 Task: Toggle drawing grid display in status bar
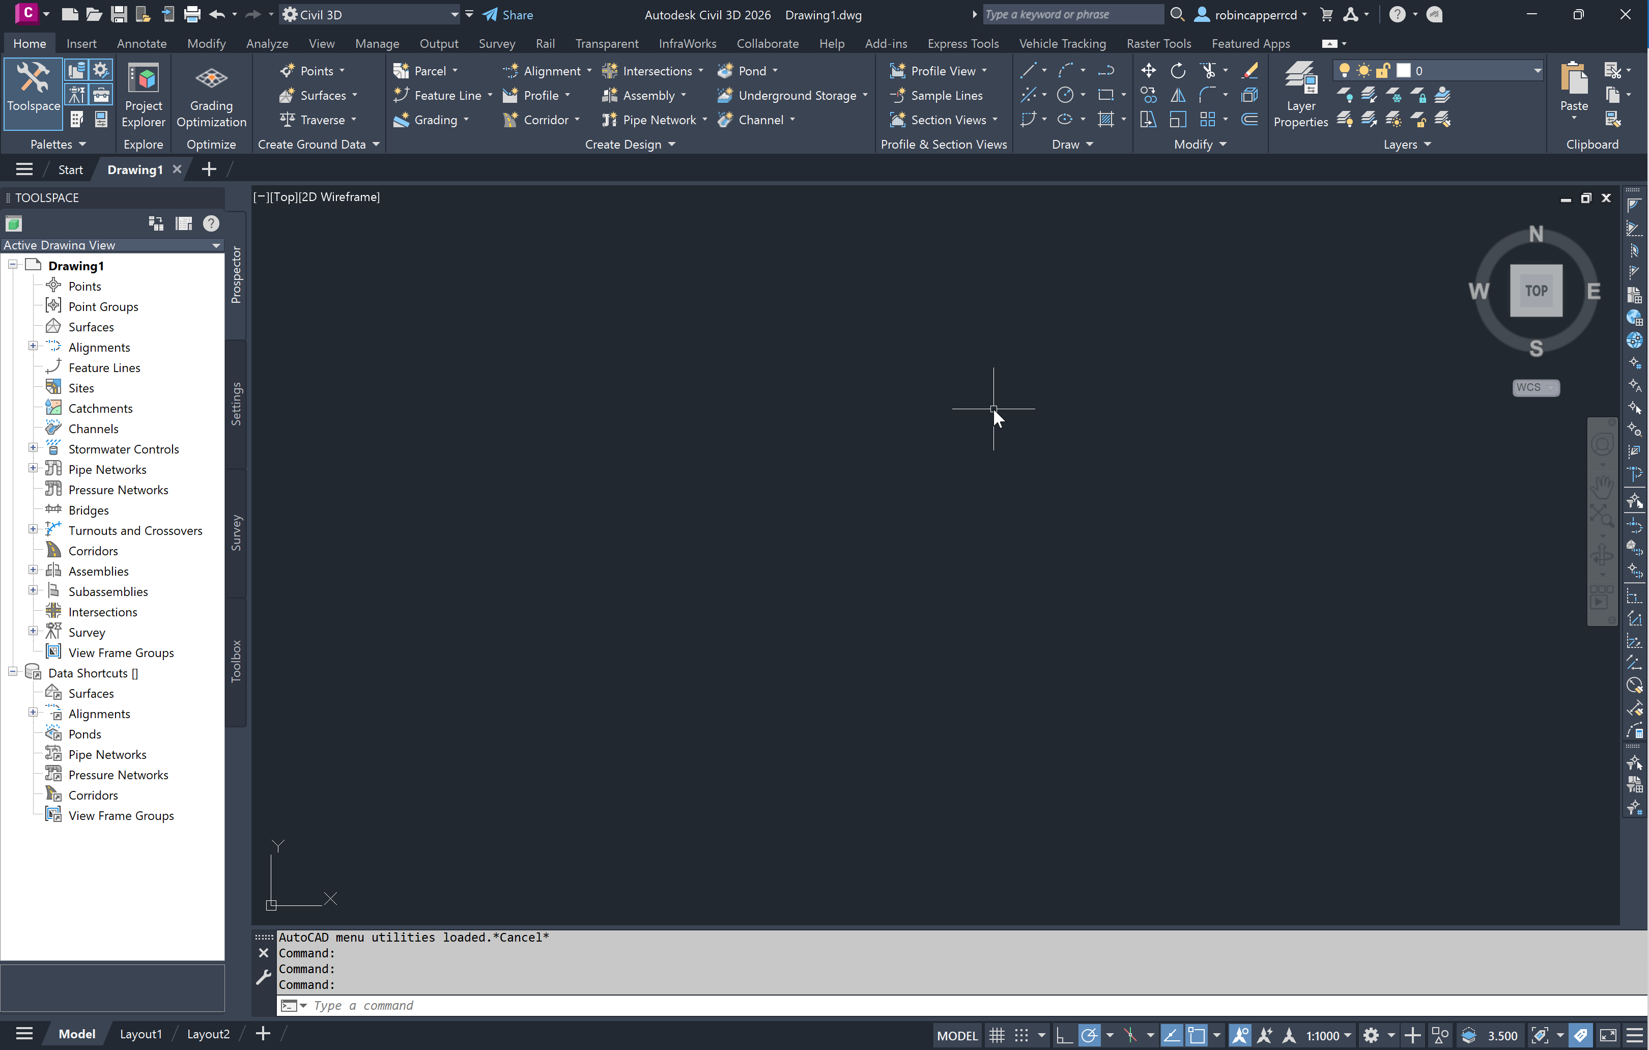[x=997, y=1035]
